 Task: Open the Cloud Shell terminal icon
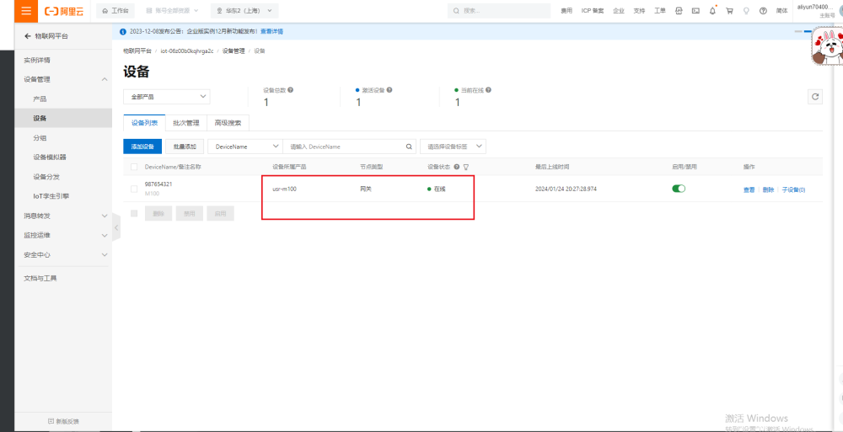[x=695, y=11]
